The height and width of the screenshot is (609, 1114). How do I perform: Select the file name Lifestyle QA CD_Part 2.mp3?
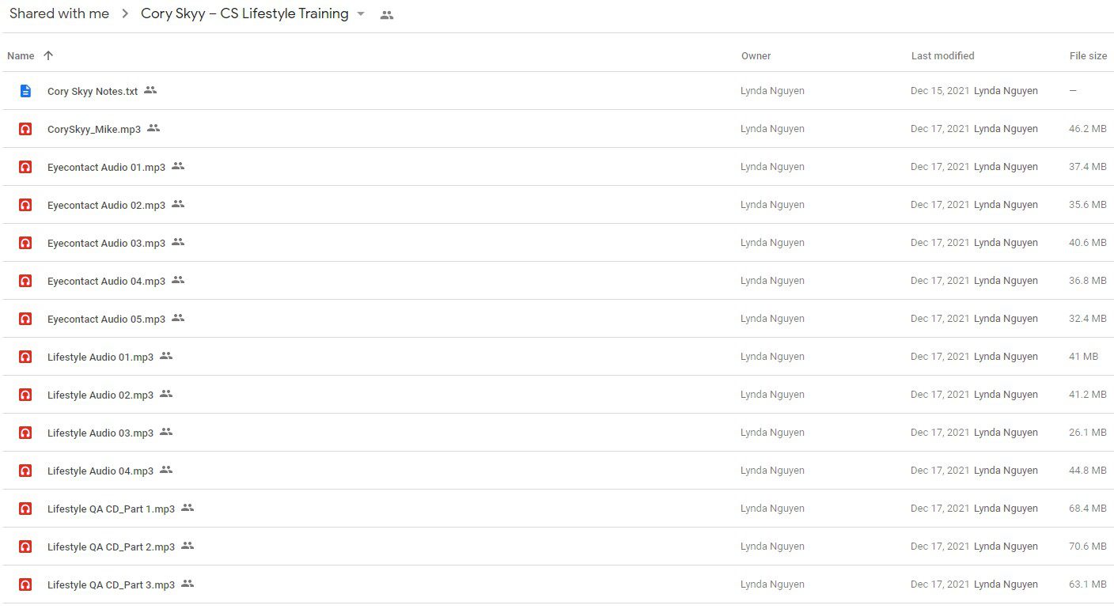point(111,547)
